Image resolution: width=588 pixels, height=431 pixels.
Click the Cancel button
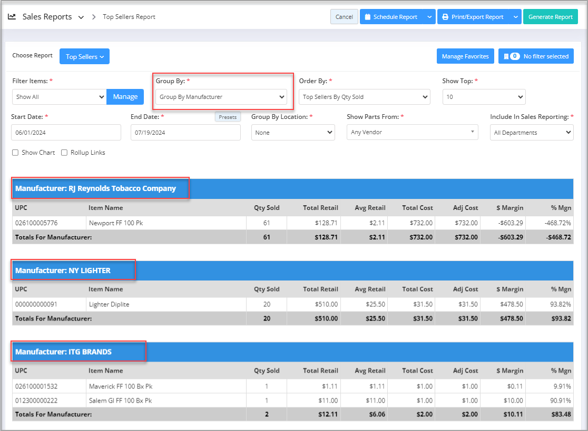click(344, 17)
